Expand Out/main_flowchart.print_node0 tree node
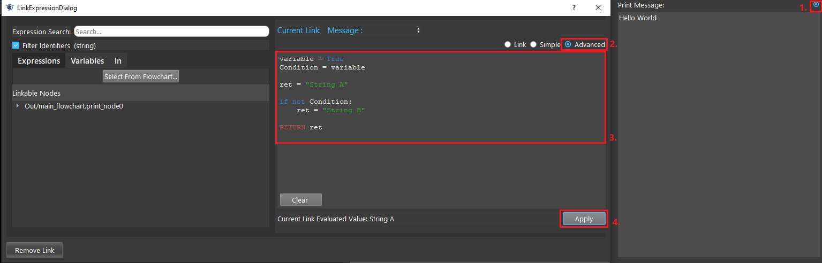This screenshot has height=263, width=822. point(18,106)
